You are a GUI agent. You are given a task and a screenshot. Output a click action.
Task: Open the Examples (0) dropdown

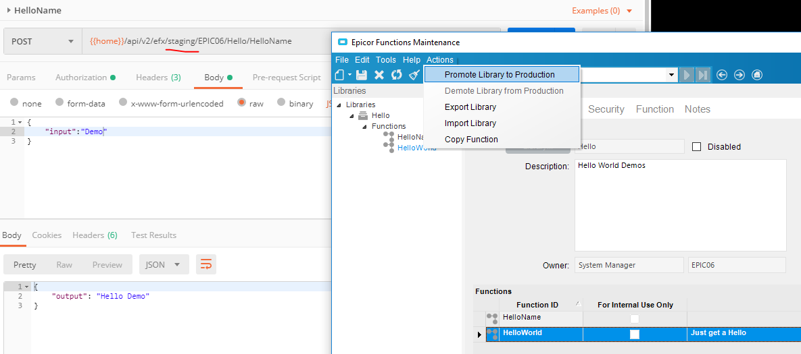coord(602,11)
